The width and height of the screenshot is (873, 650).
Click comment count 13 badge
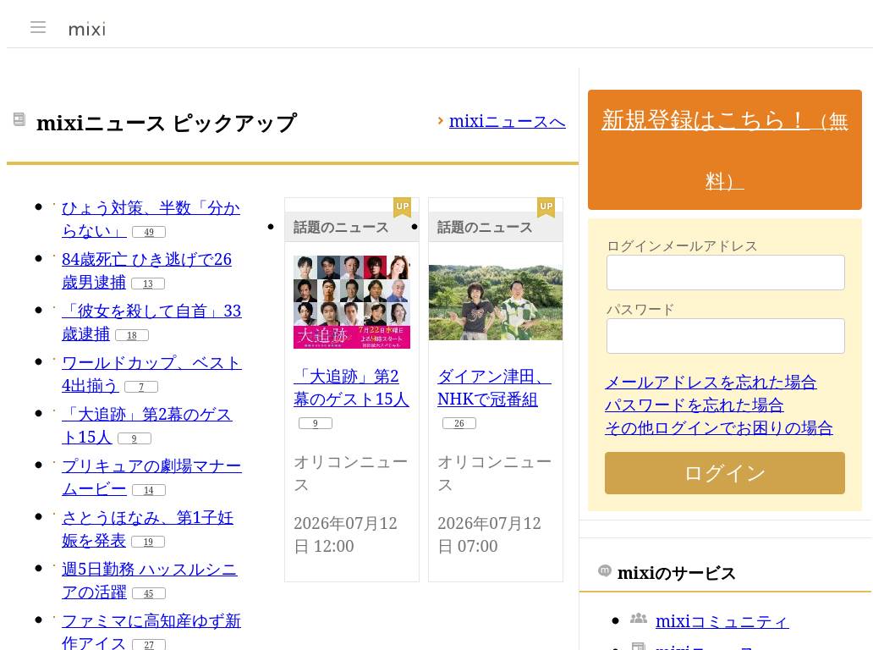(x=147, y=284)
